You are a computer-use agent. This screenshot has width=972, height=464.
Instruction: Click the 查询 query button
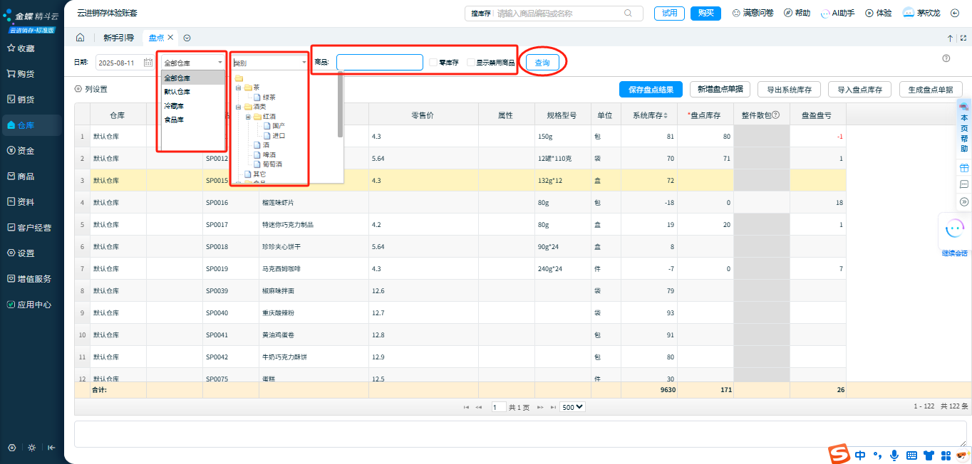[x=542, y=63]
